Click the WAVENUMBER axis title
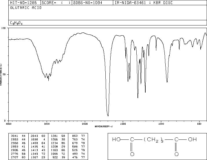 [x=104, y=126]
